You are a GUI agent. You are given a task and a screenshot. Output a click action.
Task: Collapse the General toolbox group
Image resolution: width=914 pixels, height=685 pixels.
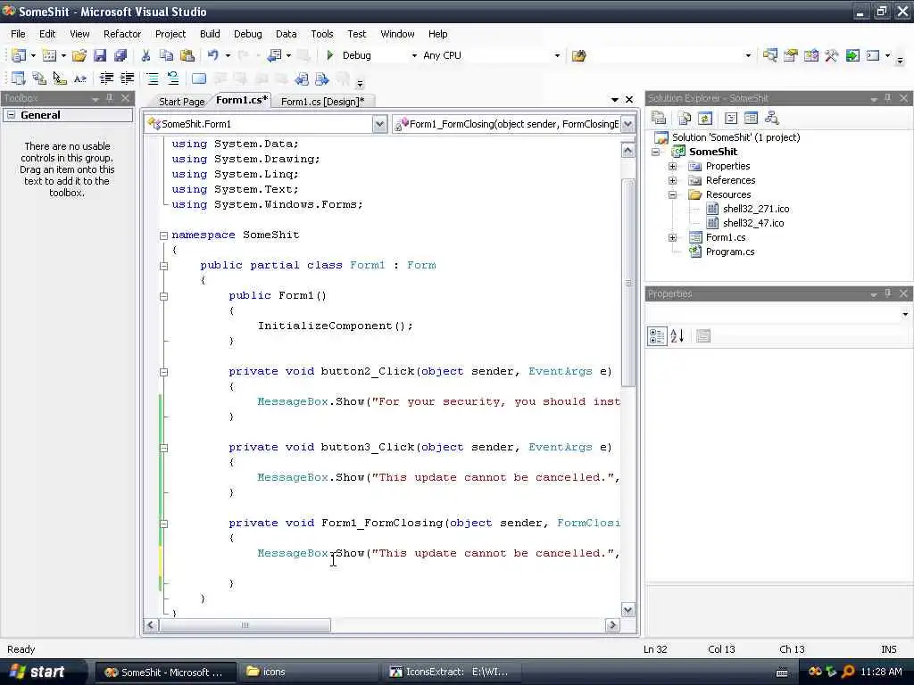point(11,115)
